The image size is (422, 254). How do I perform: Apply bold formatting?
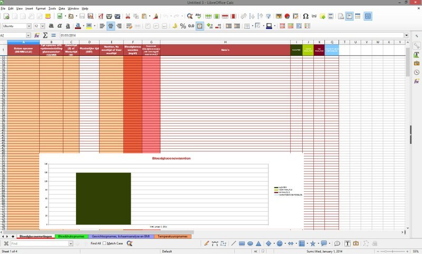51,26
